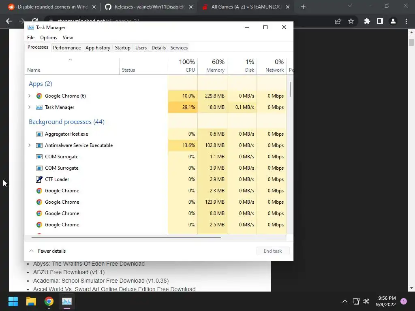Select Google Chrome process using 8.0 MB
The height and width of the screenshot is (311, 415).
[155, 213]
